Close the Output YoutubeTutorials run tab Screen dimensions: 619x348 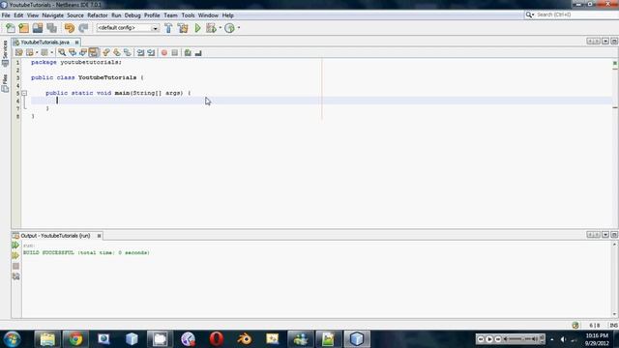coord(99,236)
